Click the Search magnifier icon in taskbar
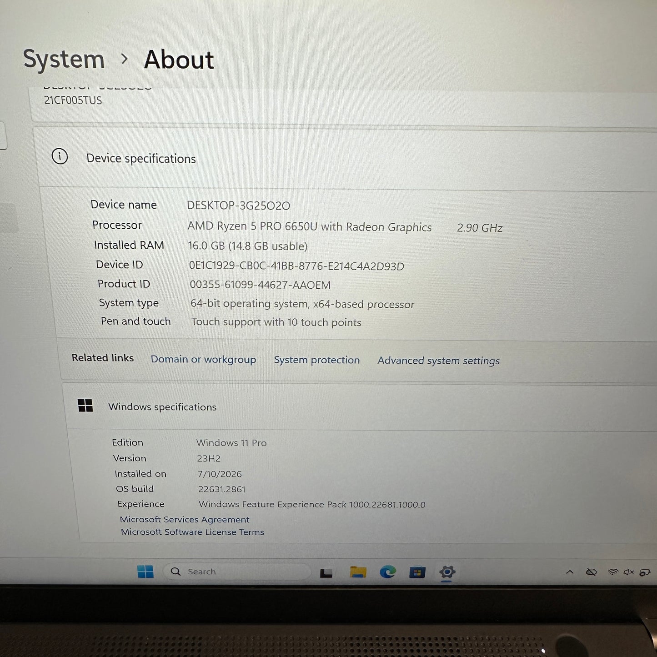The height and width of the screenshot is (657, 657). [176, 572]
